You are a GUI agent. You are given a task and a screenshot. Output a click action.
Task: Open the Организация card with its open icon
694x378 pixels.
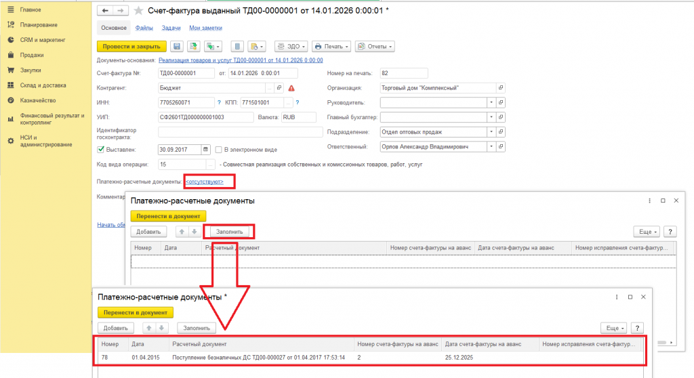tap(501, 87)
